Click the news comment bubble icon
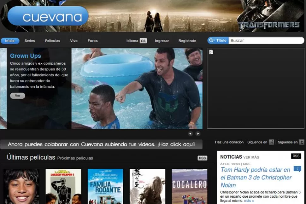Image resolution: width=306 pixels, height=204 pixels. point(297,169)
